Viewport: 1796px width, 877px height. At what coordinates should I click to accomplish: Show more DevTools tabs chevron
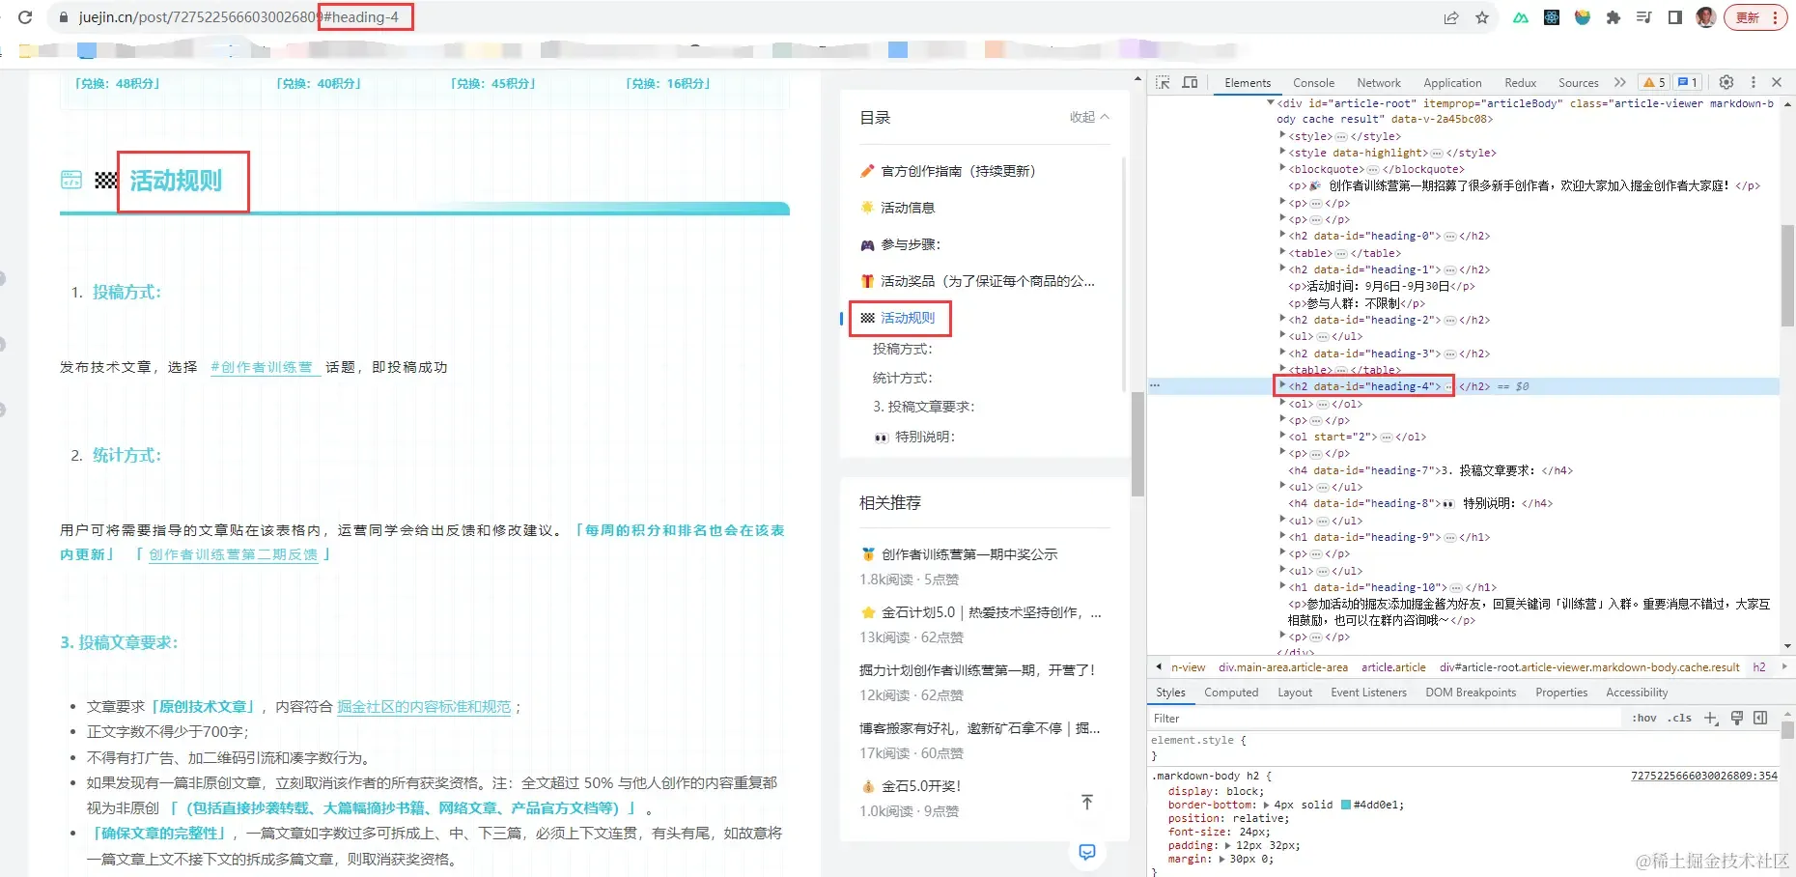1620,83
